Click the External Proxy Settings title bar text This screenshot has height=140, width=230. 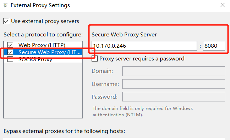click(40, 5)
